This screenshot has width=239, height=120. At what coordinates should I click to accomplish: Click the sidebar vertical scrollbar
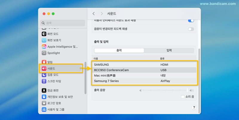pyautogui.click(x=85, y=78)
